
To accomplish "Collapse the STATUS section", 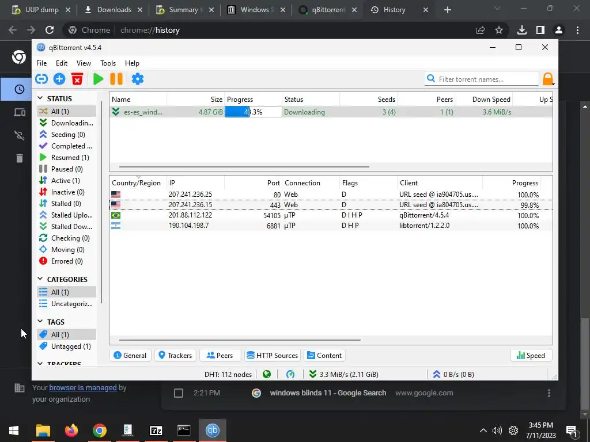I will click(40, 98).
